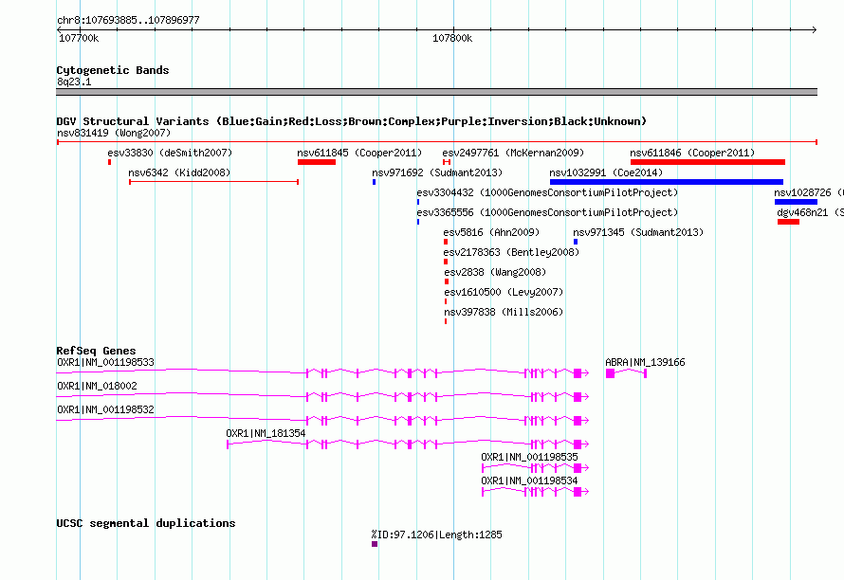Select the nsv397838 (Mills2006) label
The height and width of the screenshot is (580, 844).
(504, 312)
